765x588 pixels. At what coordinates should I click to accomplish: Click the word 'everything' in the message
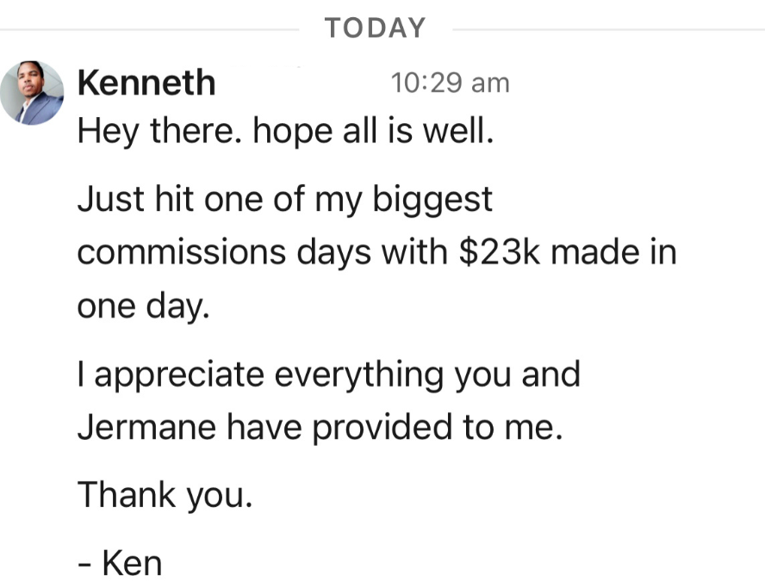coord(358,375)
